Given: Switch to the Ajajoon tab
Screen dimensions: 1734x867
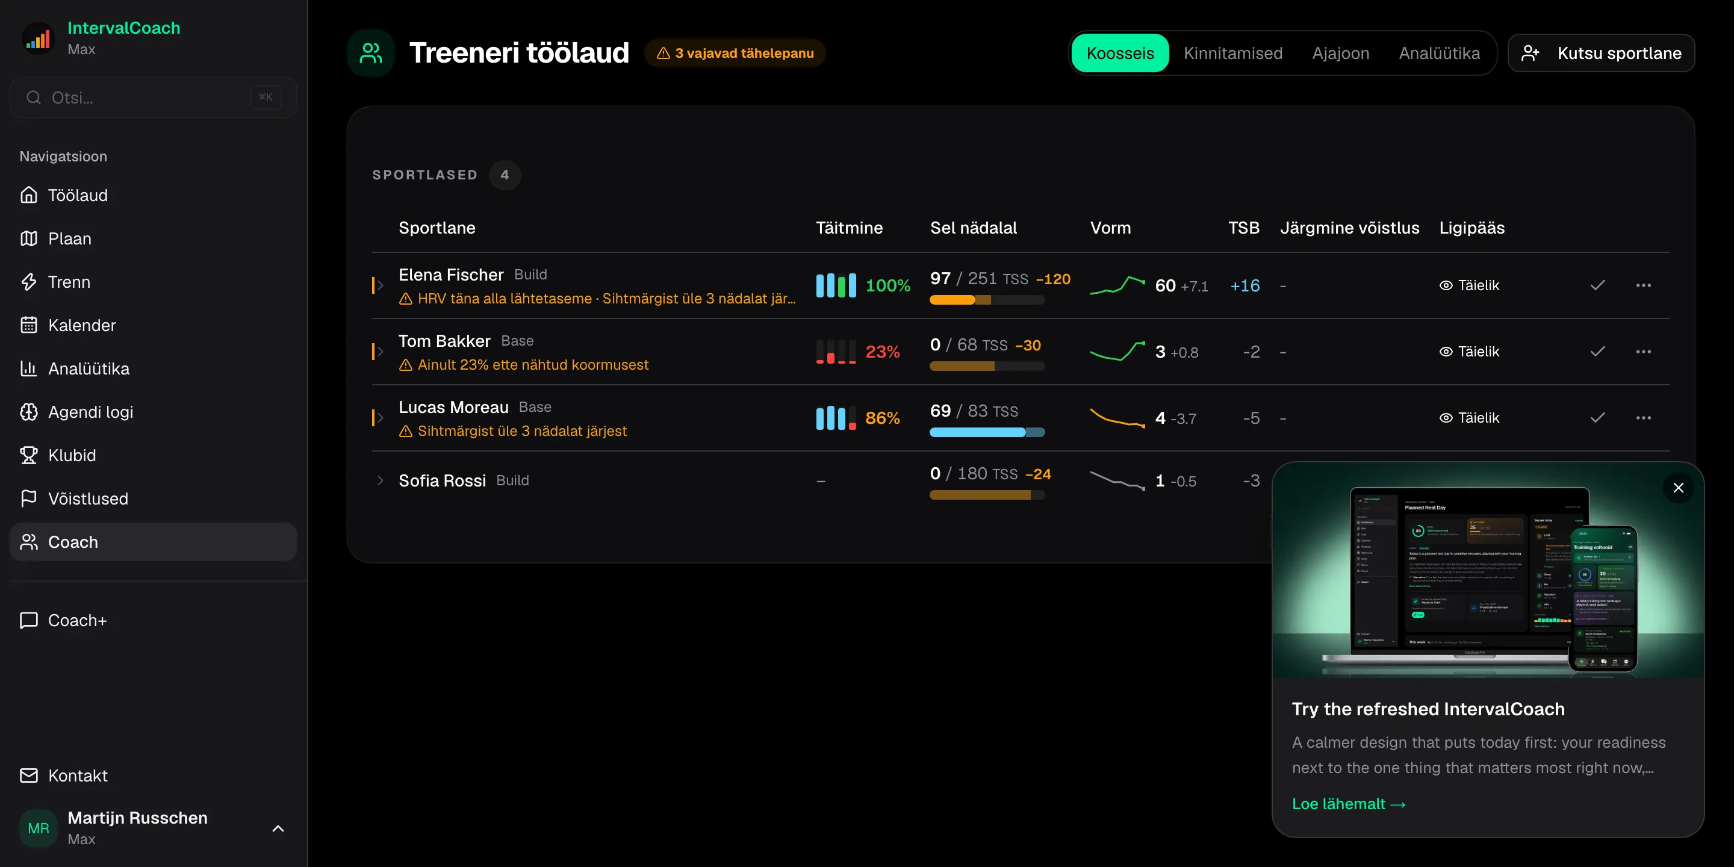Looking at the screenshot, I should click(1340, 53).
